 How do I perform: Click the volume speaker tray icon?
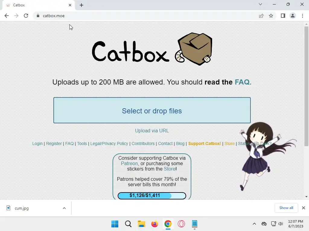[280, 224]
